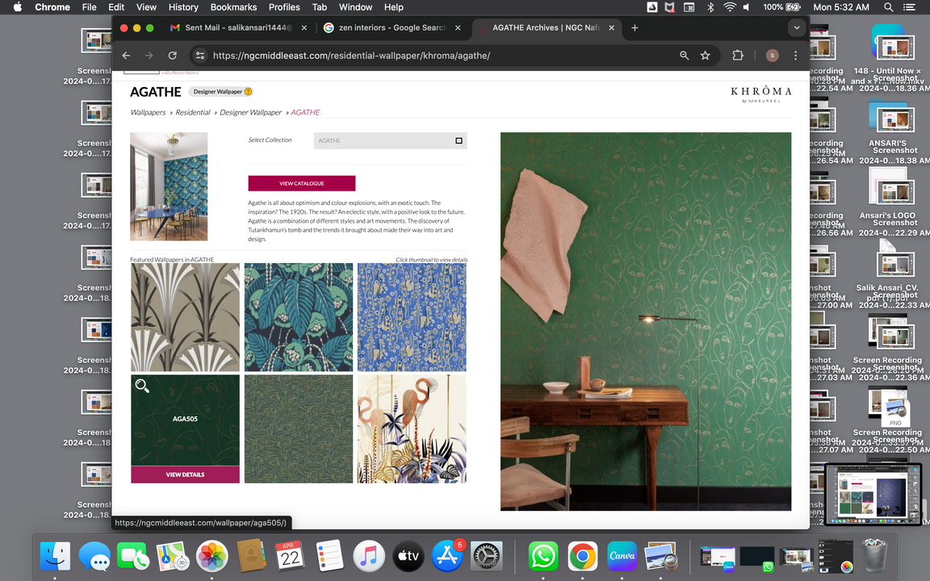Reload the AGATHE wallpaper page
930x581 pixels.
coord(173,55)
